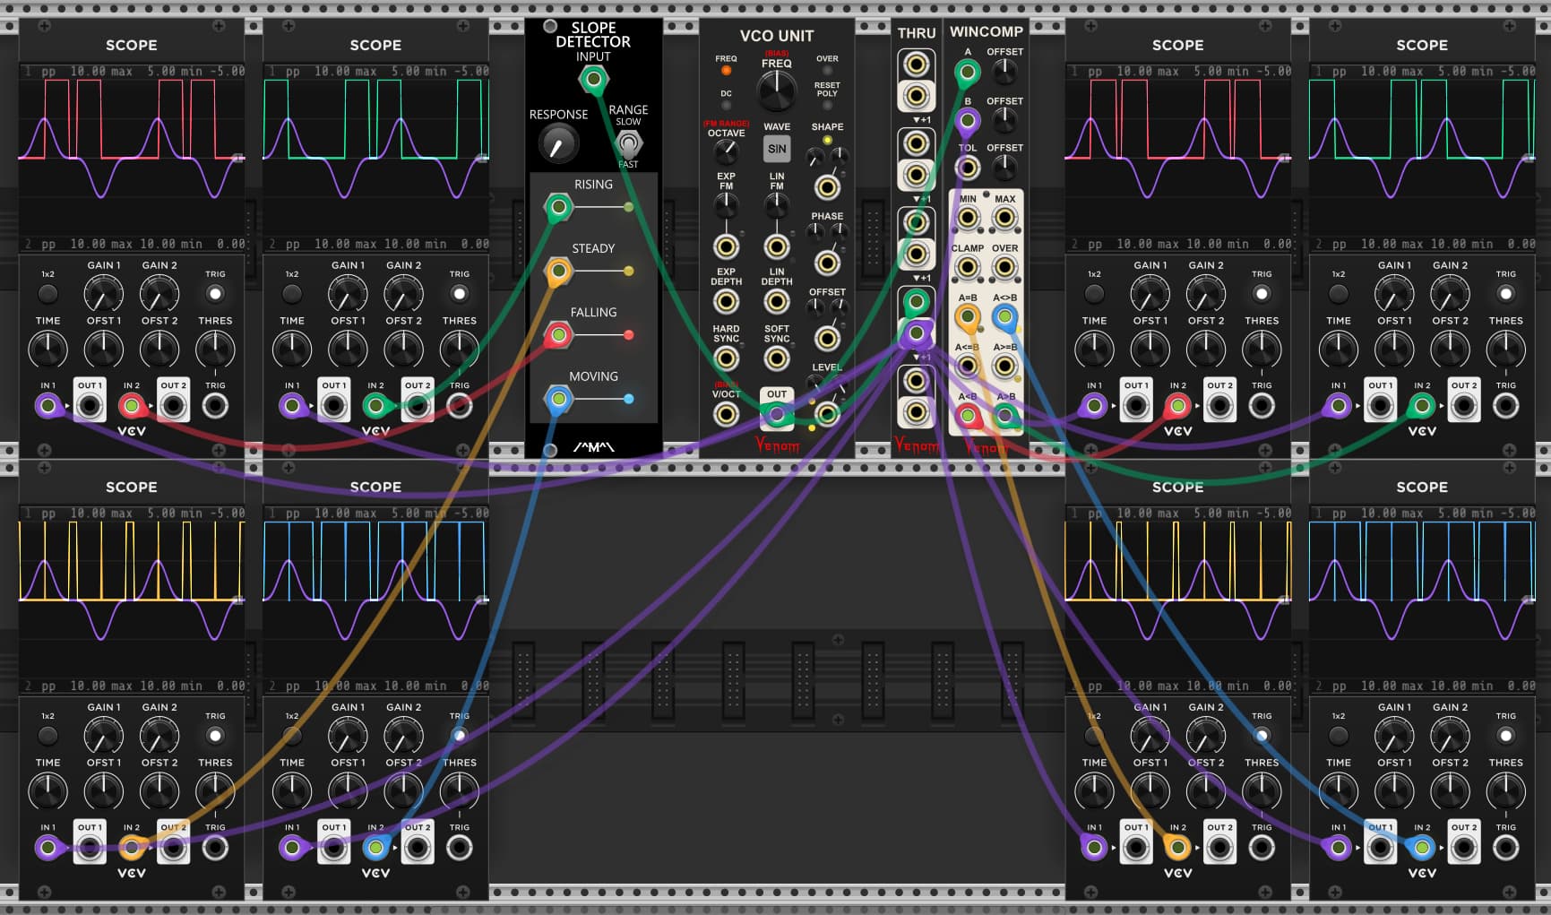Click the RESPONSE knob on Slope Detector

click(557, 143)
